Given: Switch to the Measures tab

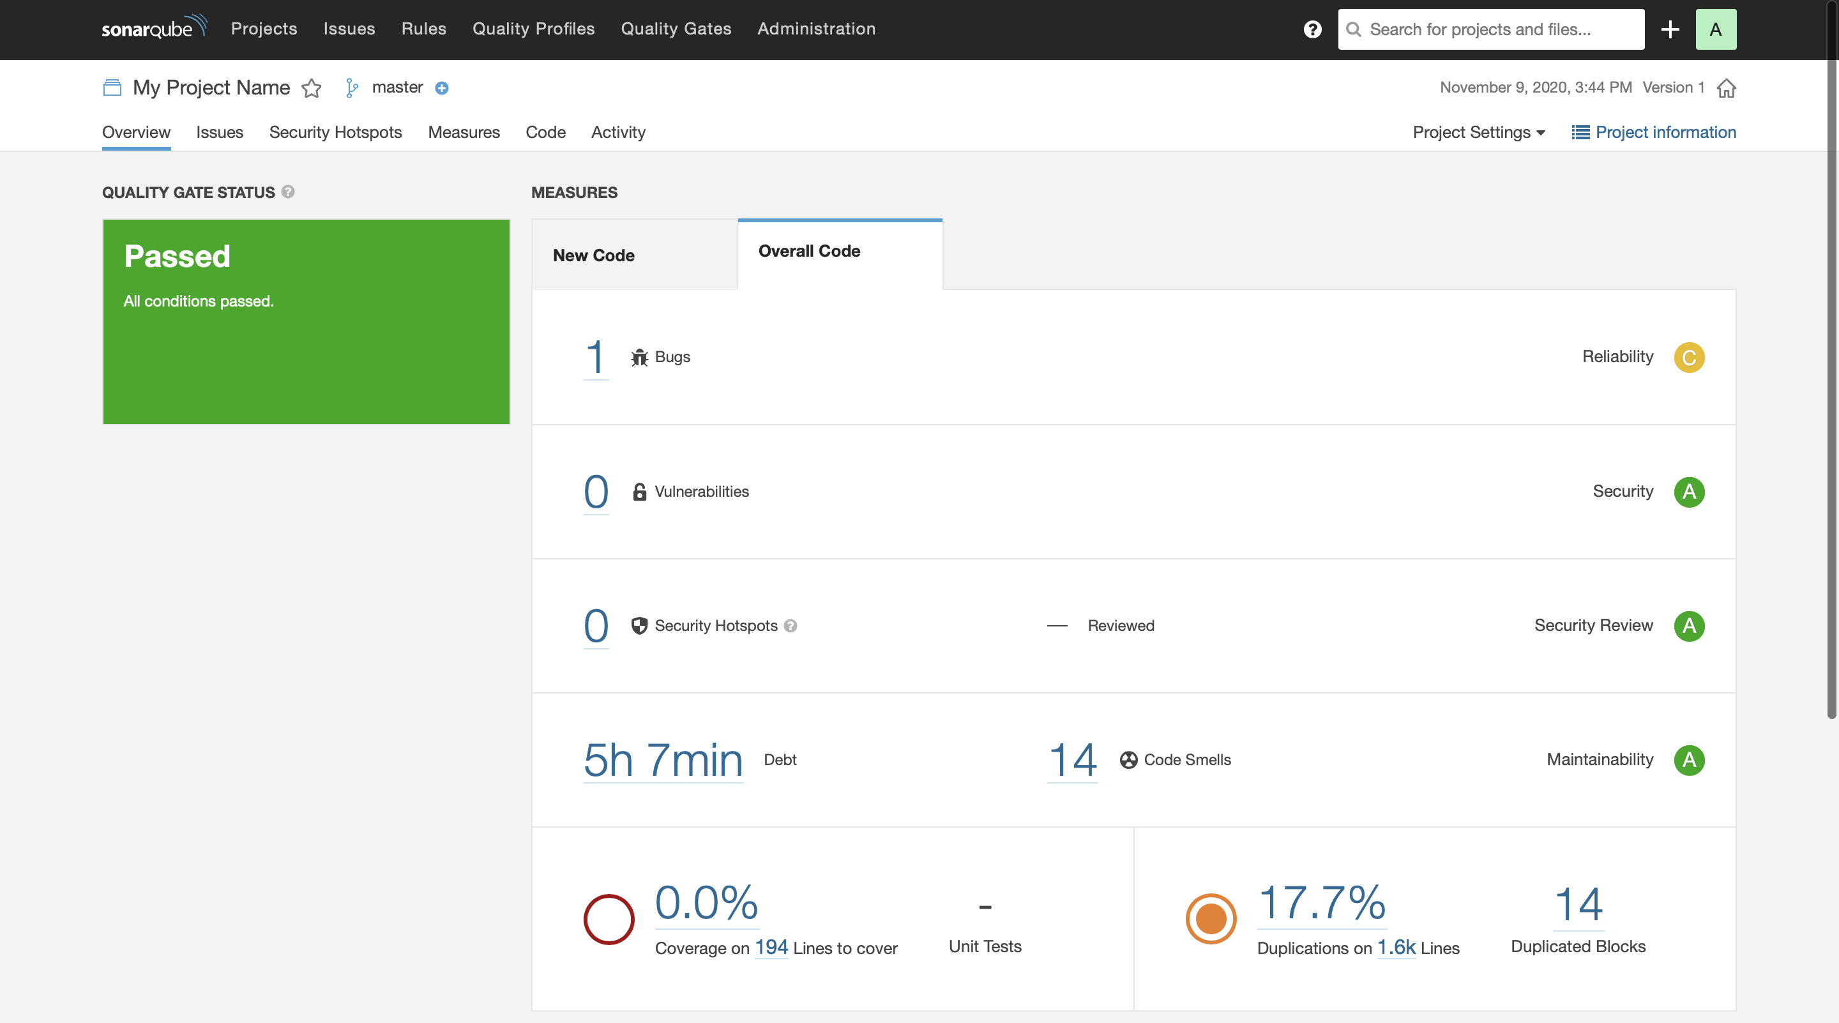Looking at the screenshot, I should [464, 132].
